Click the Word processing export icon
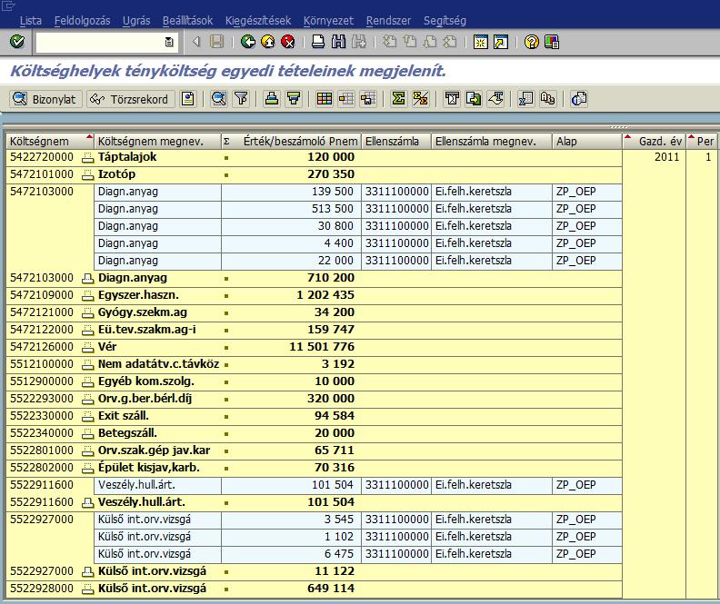720x604 pixels. [452, 99]
